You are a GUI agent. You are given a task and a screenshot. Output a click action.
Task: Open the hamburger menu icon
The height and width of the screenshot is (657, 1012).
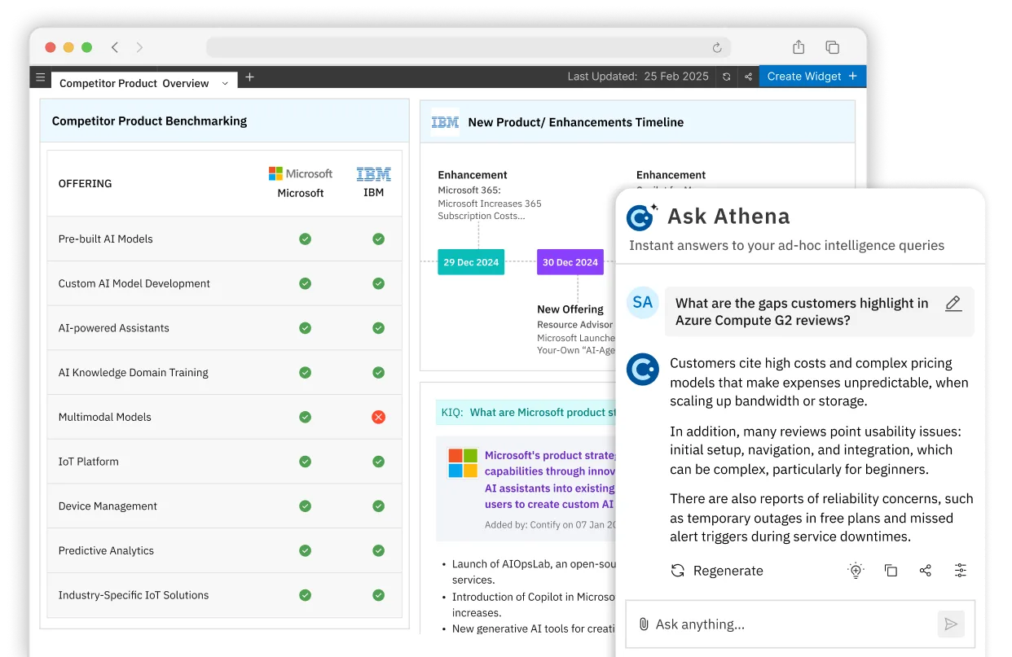point(40,77)
